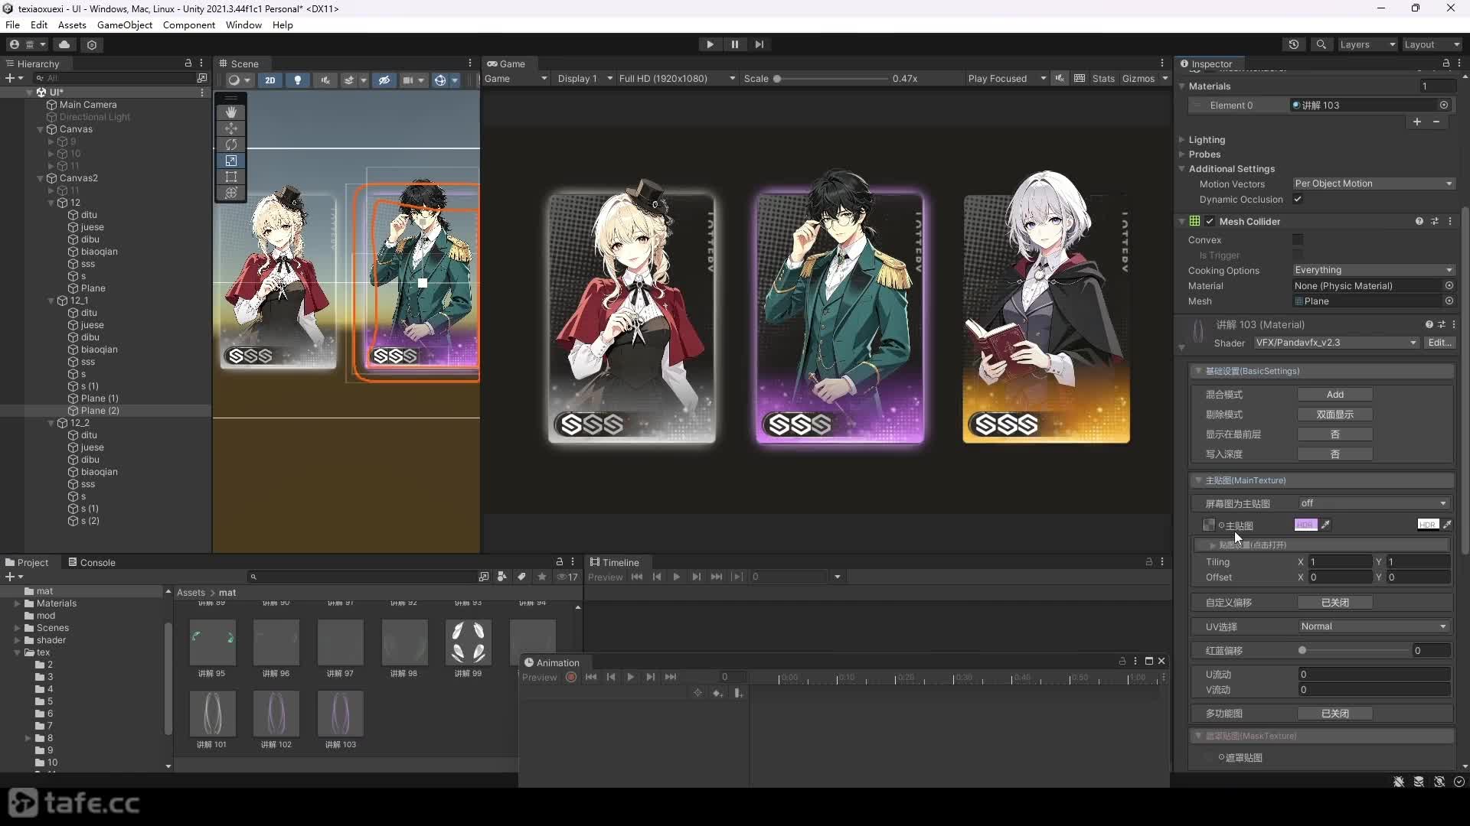Click the Step frame button
The image size is (1470, 826).
[759, 44]
